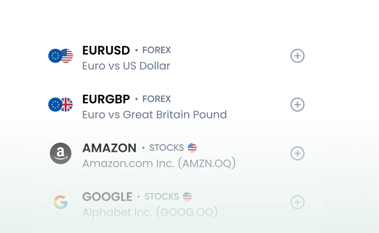
Task: Click the Euro vs US Dollar description
Action: coord(126,66)
